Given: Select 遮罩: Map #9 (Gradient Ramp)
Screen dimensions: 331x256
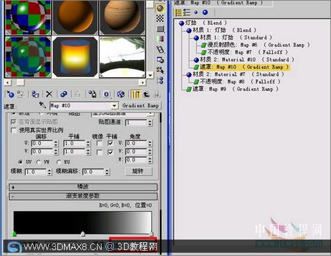Looking at the screenshot, I should tap(232, 89).
